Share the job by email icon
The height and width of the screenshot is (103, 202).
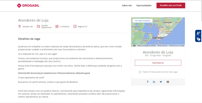click(x=168, y=82)
